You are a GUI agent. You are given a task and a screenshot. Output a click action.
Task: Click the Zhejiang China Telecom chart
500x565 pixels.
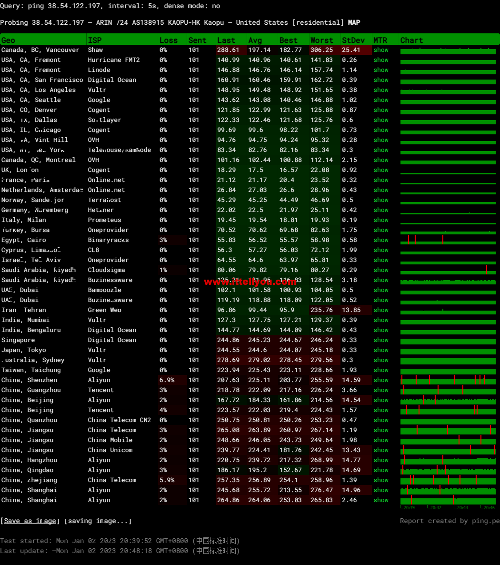(x=448, y=480)
